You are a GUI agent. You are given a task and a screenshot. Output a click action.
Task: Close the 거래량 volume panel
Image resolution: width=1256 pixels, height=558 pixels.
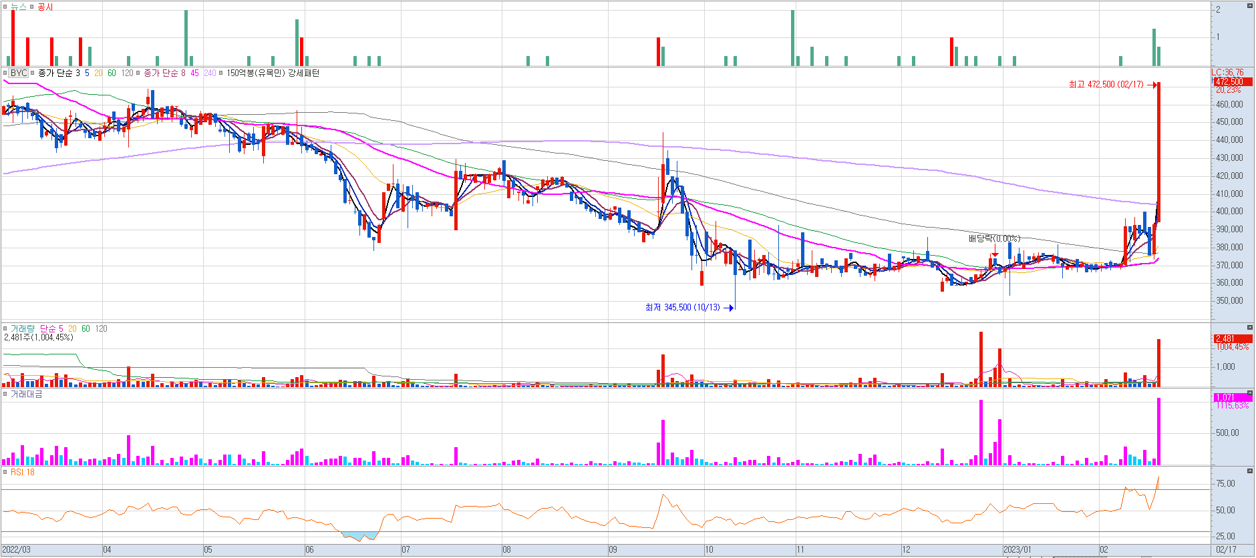pos(1250,328)
